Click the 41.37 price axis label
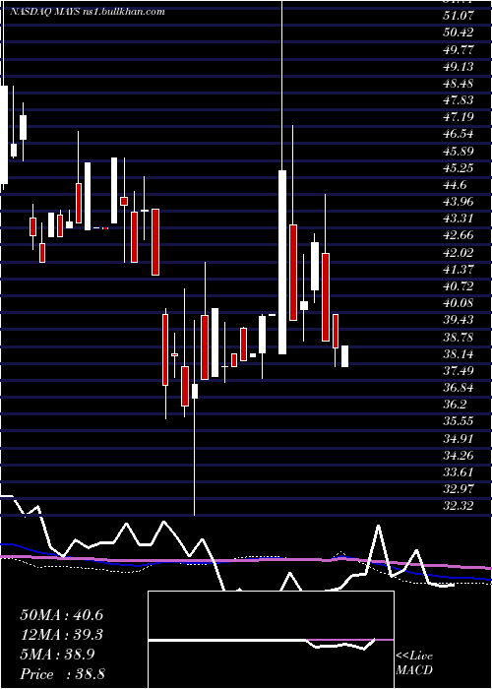This screenshot has height=689, width=492. click(x=460, y=270)
